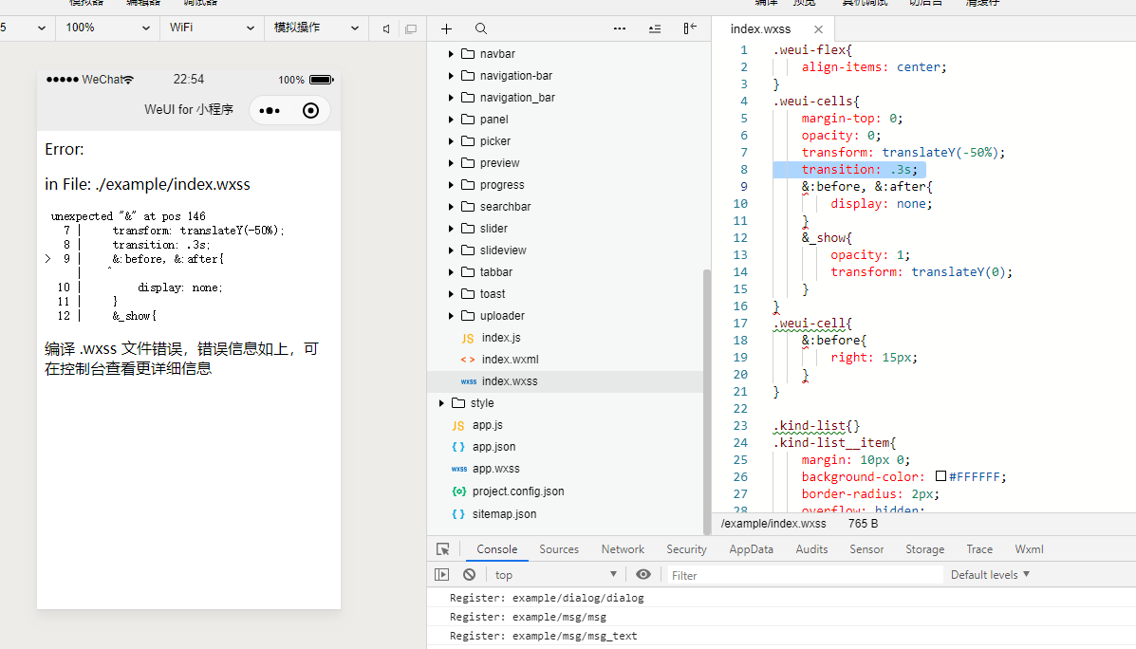Image resolution: width=1136 pixels, height=649 pixels.
Task: Click inside the console Filter input field
Action: tap(797, 574)
